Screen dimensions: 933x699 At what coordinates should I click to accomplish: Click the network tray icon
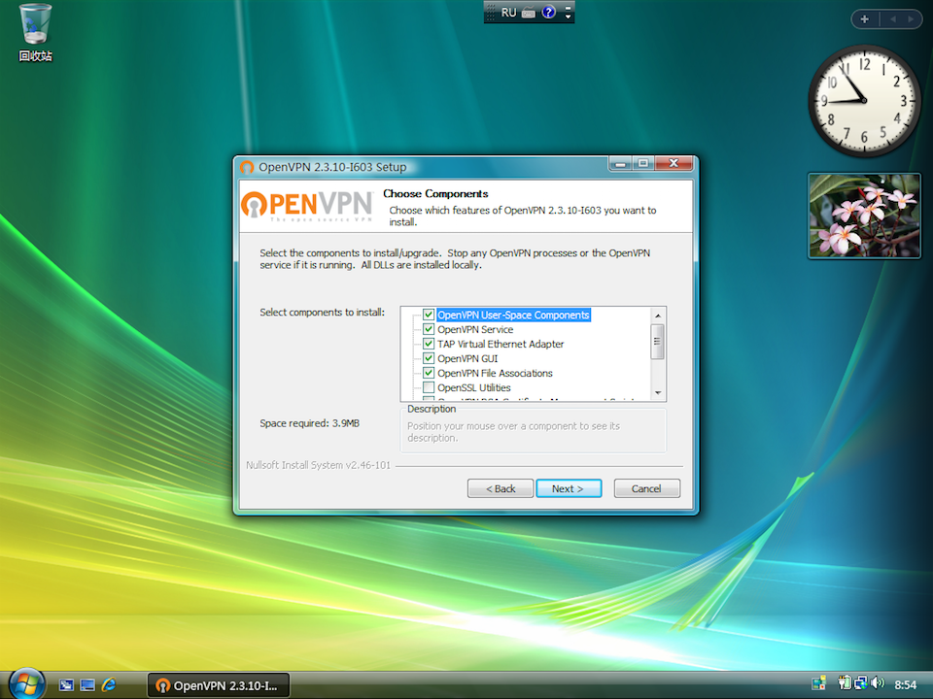(860, 683)
